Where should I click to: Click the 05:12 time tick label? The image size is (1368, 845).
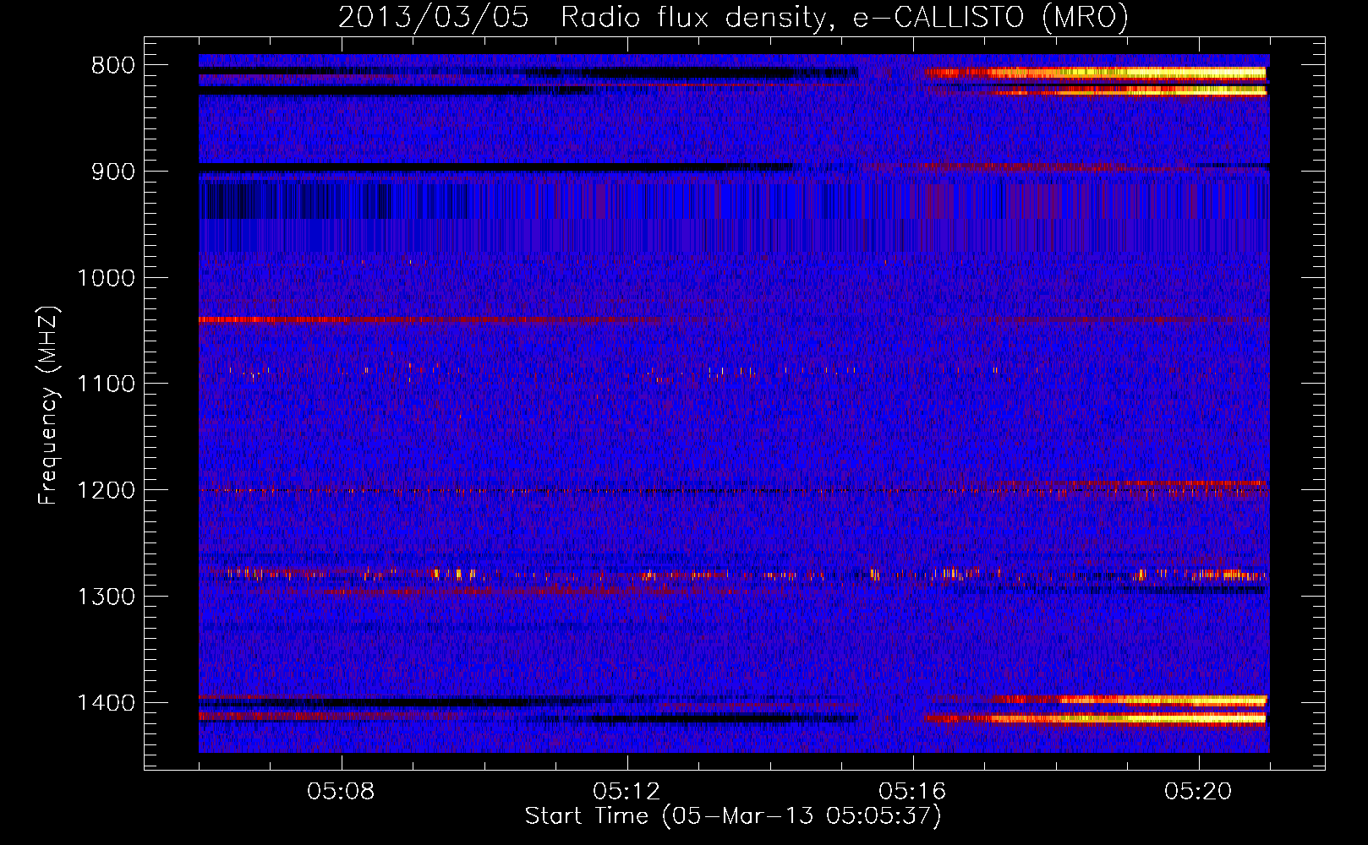(627, 792)
